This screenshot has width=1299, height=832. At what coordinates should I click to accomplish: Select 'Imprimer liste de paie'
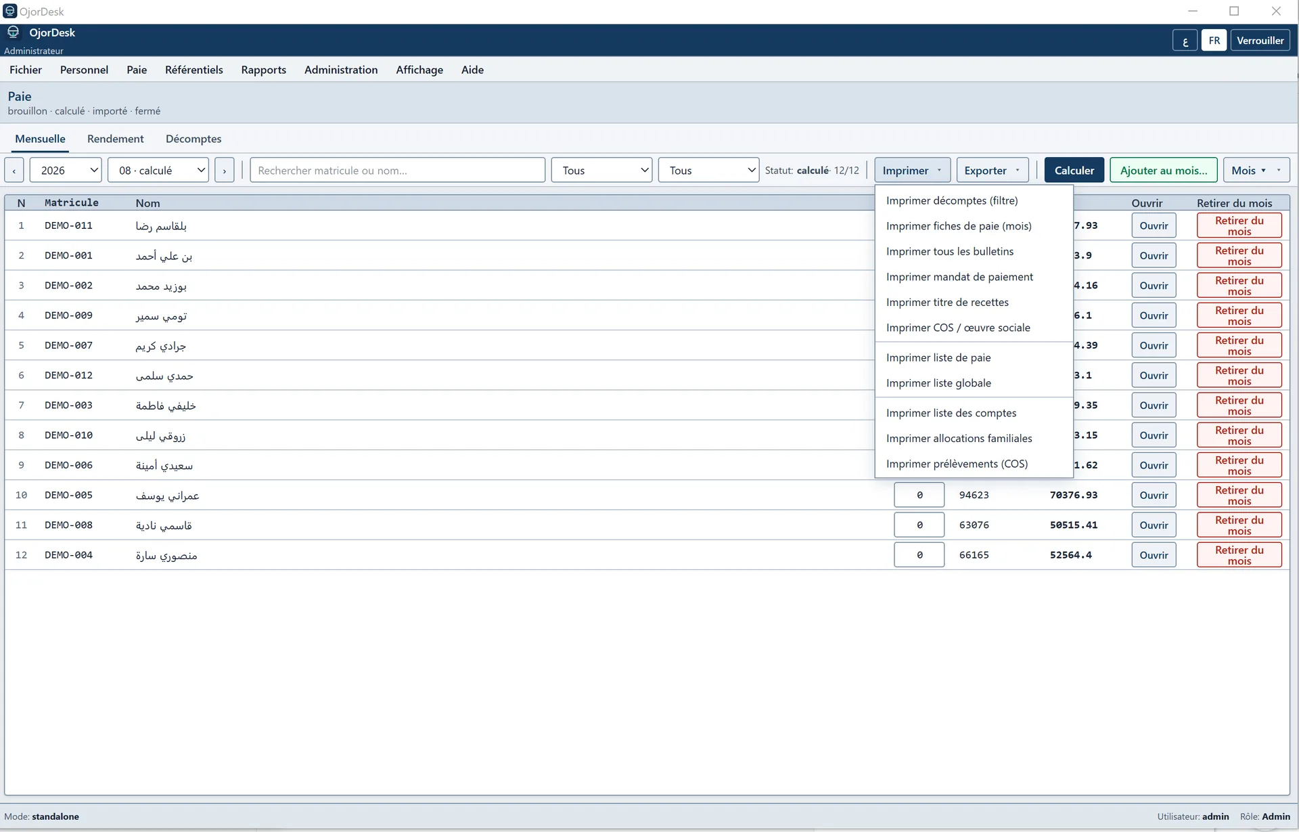point(974,357)
